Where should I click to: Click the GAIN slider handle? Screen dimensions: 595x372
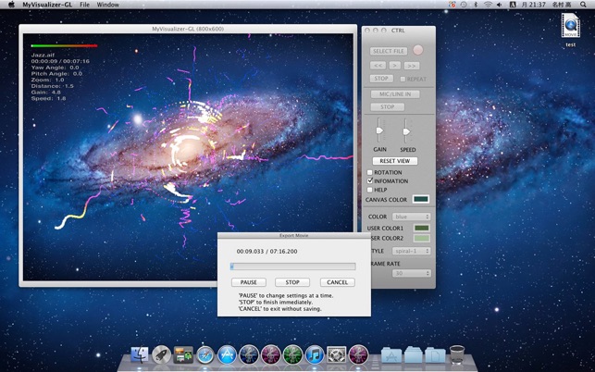[379, 130]
